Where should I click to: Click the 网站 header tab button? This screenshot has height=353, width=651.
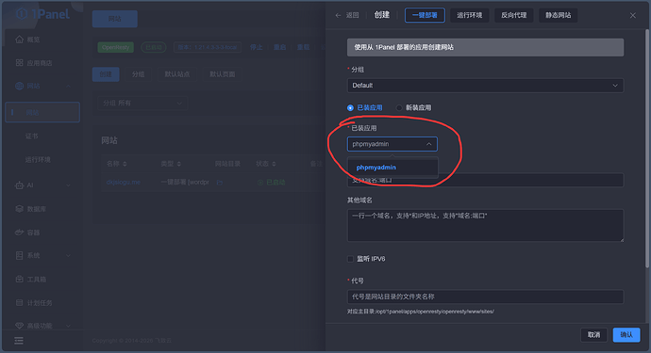114,19
